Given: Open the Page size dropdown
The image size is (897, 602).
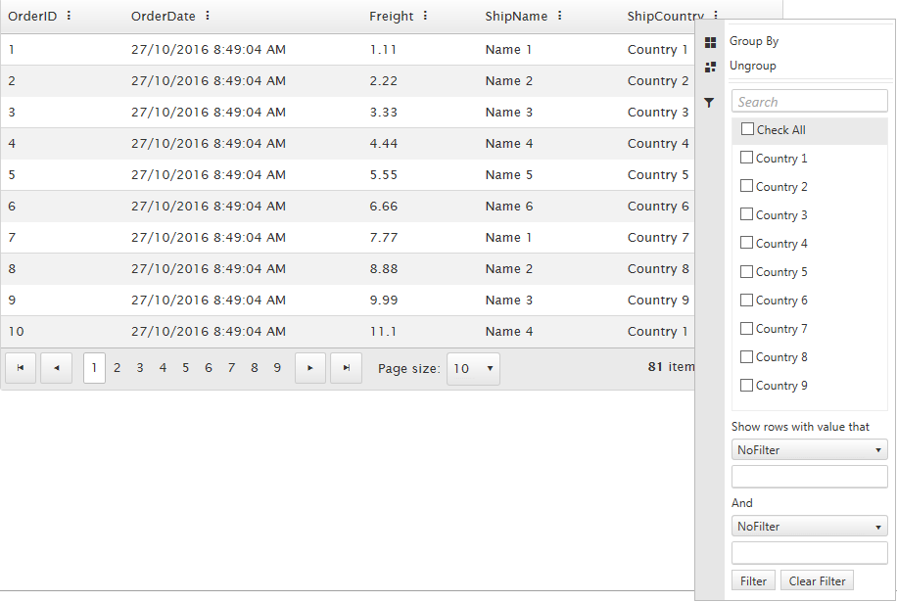Looking at the screenshot, I should pos(473,369).
